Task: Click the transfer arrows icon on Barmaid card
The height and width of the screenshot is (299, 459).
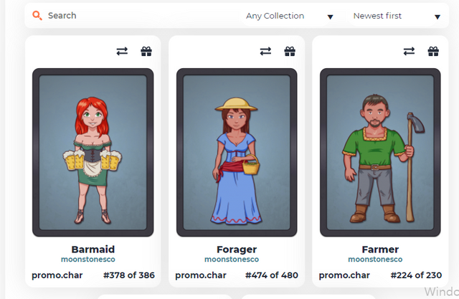Action: click(x=122, y=52)
